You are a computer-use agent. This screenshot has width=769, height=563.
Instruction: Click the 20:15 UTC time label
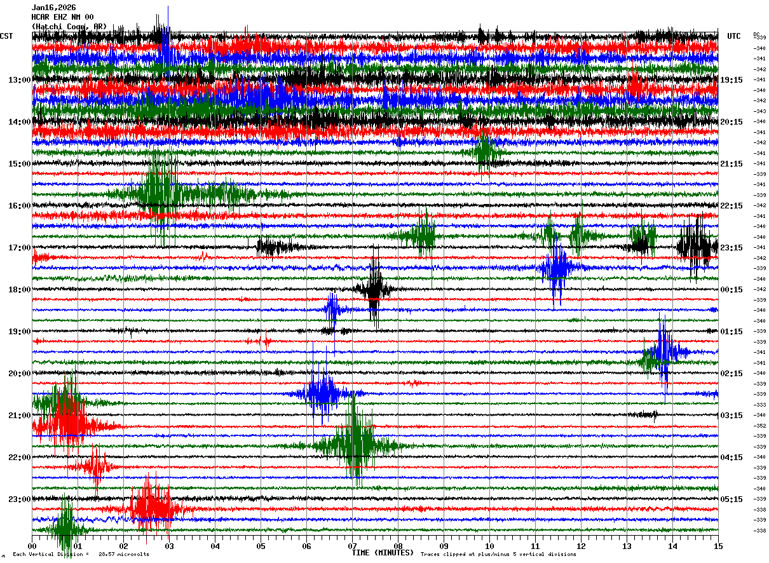coord(732,122)
